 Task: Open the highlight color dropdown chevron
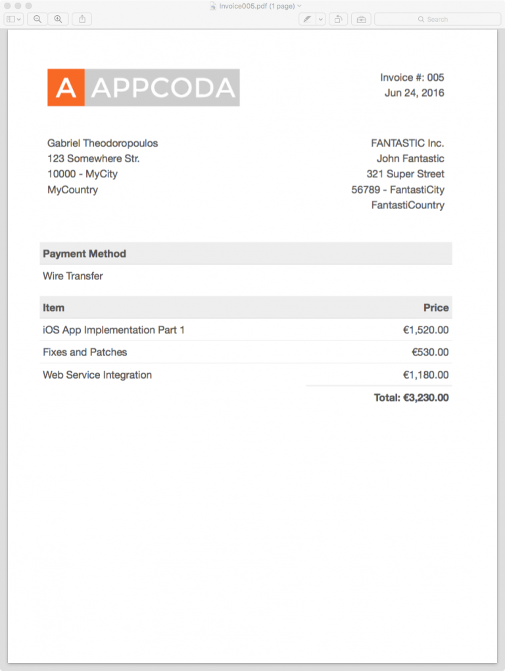(x=320, y=18)
